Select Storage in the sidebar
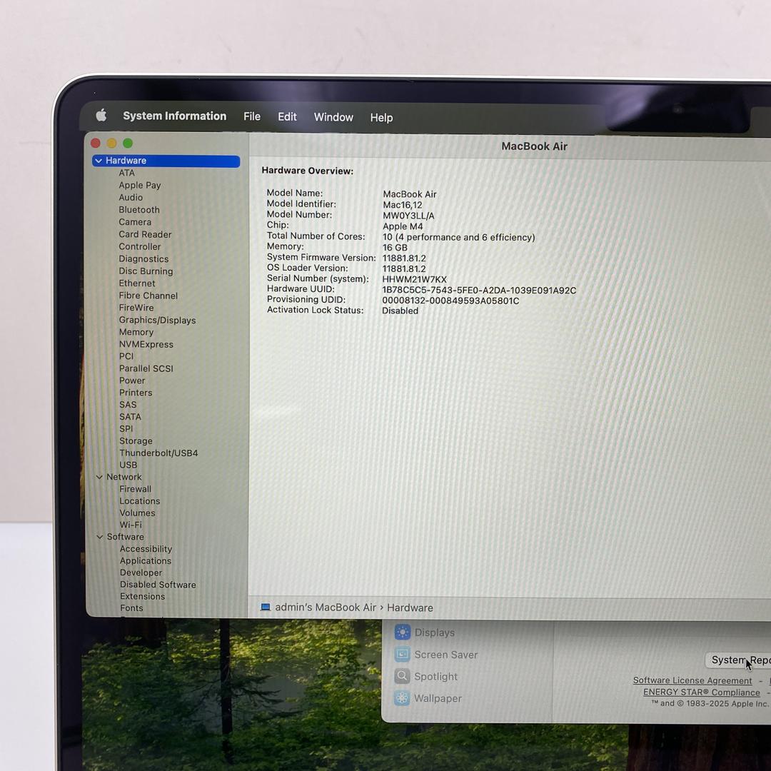Viewport: 771px width, 771px height. point(136,441)
